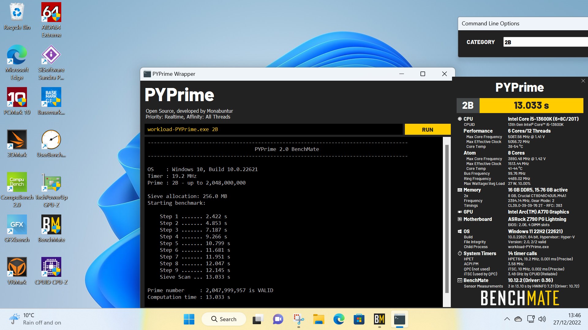
Task: Click the System Timers section header
Action: point(480,253)
